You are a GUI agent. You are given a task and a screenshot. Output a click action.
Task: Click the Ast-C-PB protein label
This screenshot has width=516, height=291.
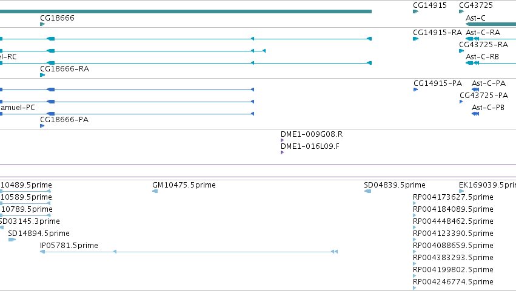coord(488,108)
